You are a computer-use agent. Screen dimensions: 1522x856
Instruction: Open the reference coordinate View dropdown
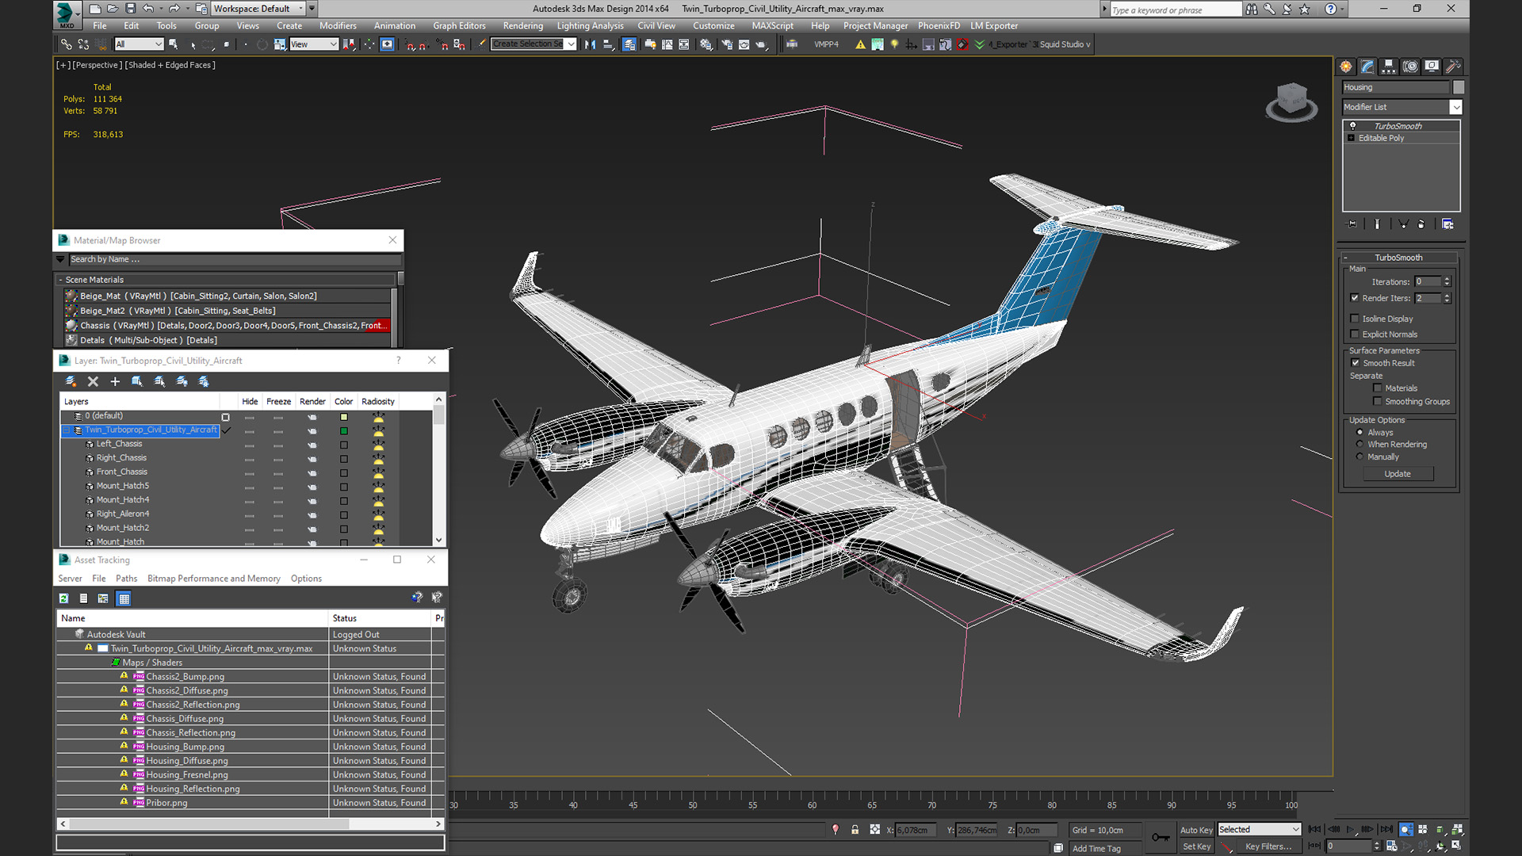(x=314, y=44)
